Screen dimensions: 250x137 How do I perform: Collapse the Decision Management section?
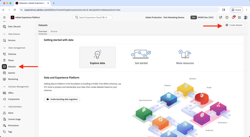point(4,87)
